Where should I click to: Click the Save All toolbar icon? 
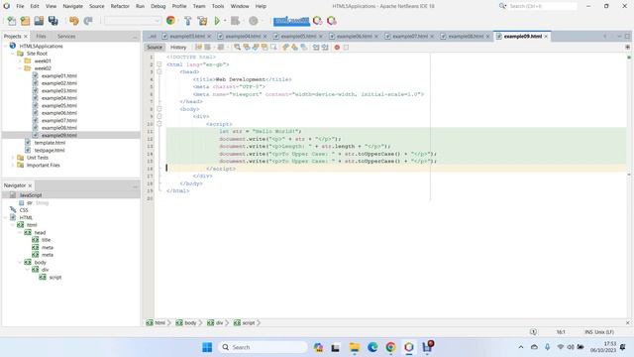53,21
